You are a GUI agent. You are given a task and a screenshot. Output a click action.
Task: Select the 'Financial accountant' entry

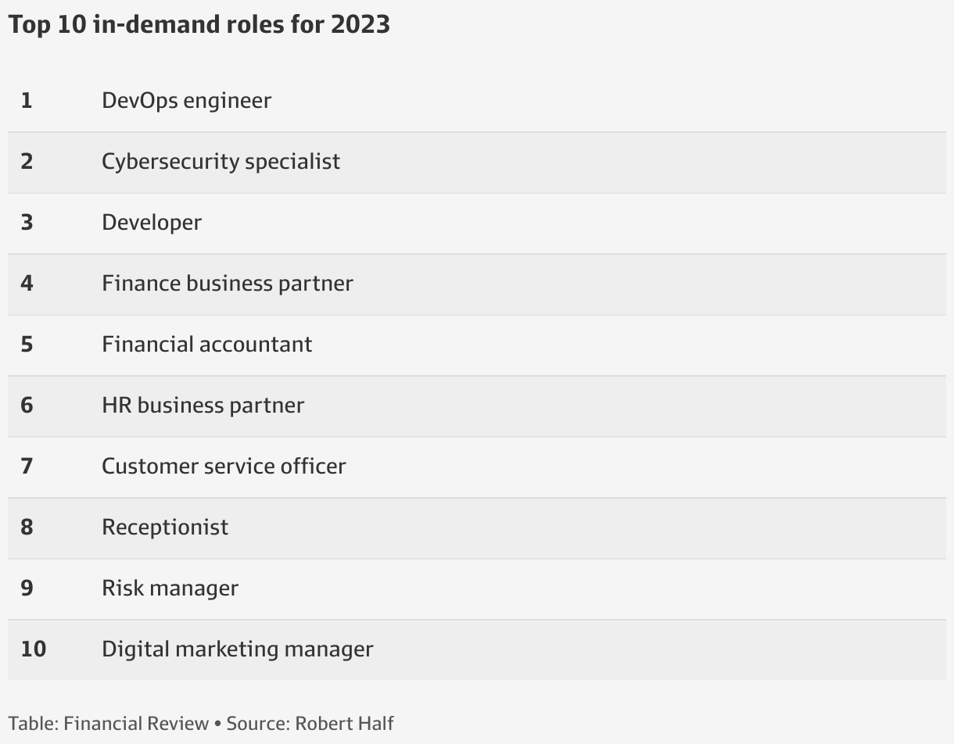click(207, 344)
